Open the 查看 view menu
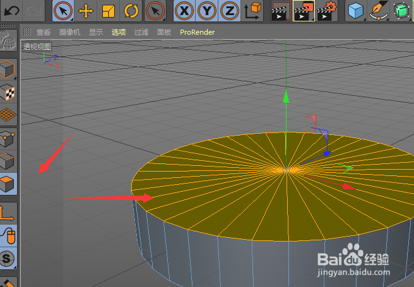 click(x=44, y=32)
